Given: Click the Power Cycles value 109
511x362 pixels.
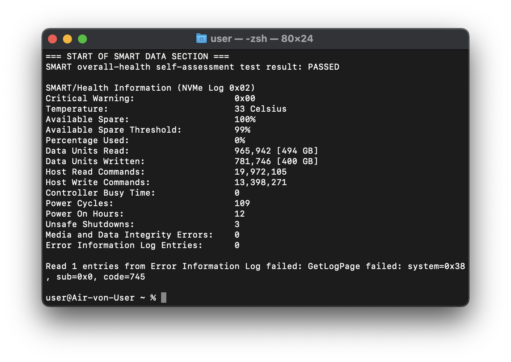Looking at the screenshot, I should tap(242, 203).
